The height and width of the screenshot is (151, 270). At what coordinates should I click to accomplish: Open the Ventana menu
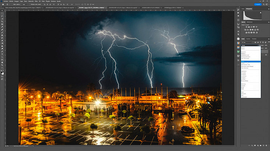(x=53, y=1)
